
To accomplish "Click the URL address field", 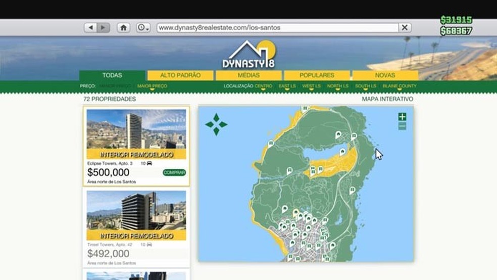I will tap(277, 28).
